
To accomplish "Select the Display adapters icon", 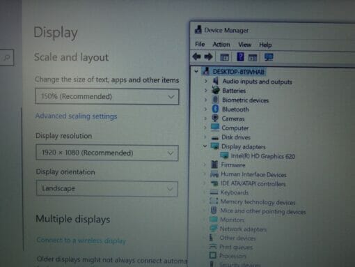I will 214,146.
